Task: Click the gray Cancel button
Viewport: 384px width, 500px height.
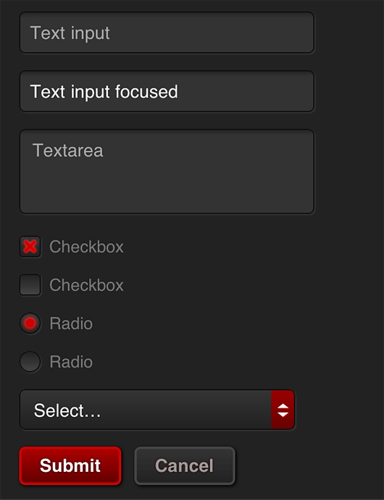Action: click(185, 465)
